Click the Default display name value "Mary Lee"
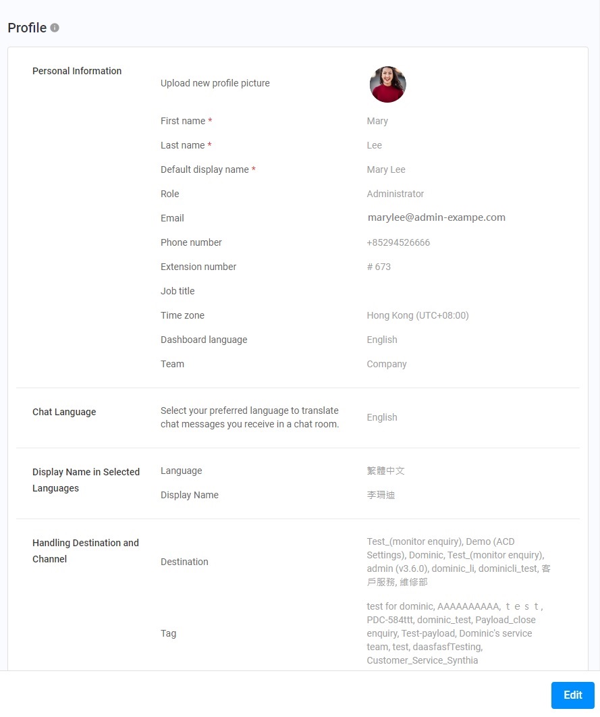 [386, 169]
